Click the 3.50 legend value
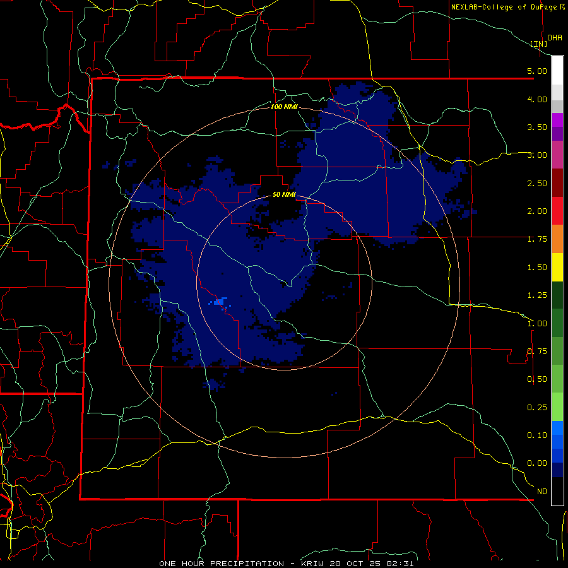568x568 pixels. pyautogui.click(x=537, y=127)
